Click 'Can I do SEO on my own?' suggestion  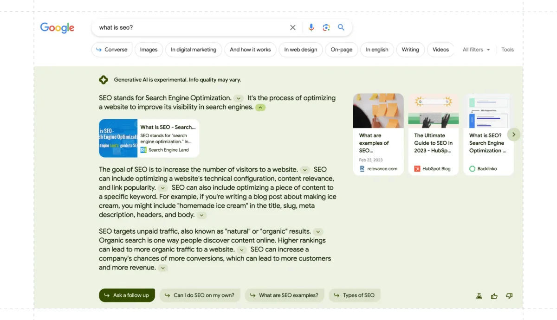pyautogui.click(x=200, y=295)
